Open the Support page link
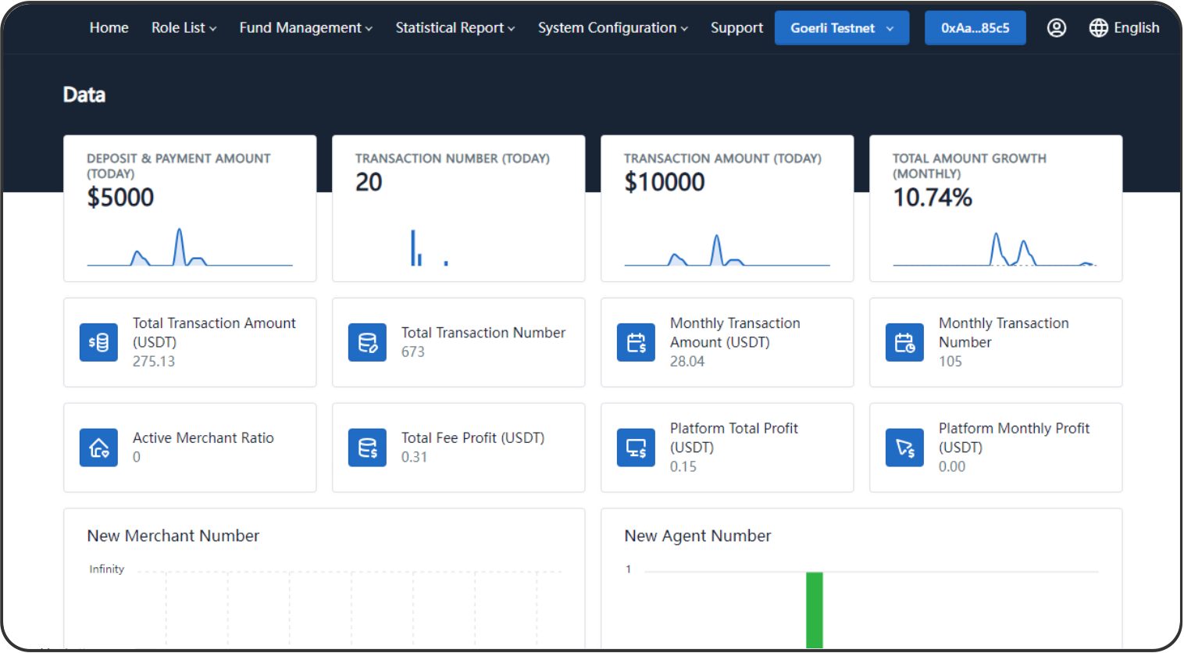The height and width of the screenshot is (653, 1184). click(736, 28)
